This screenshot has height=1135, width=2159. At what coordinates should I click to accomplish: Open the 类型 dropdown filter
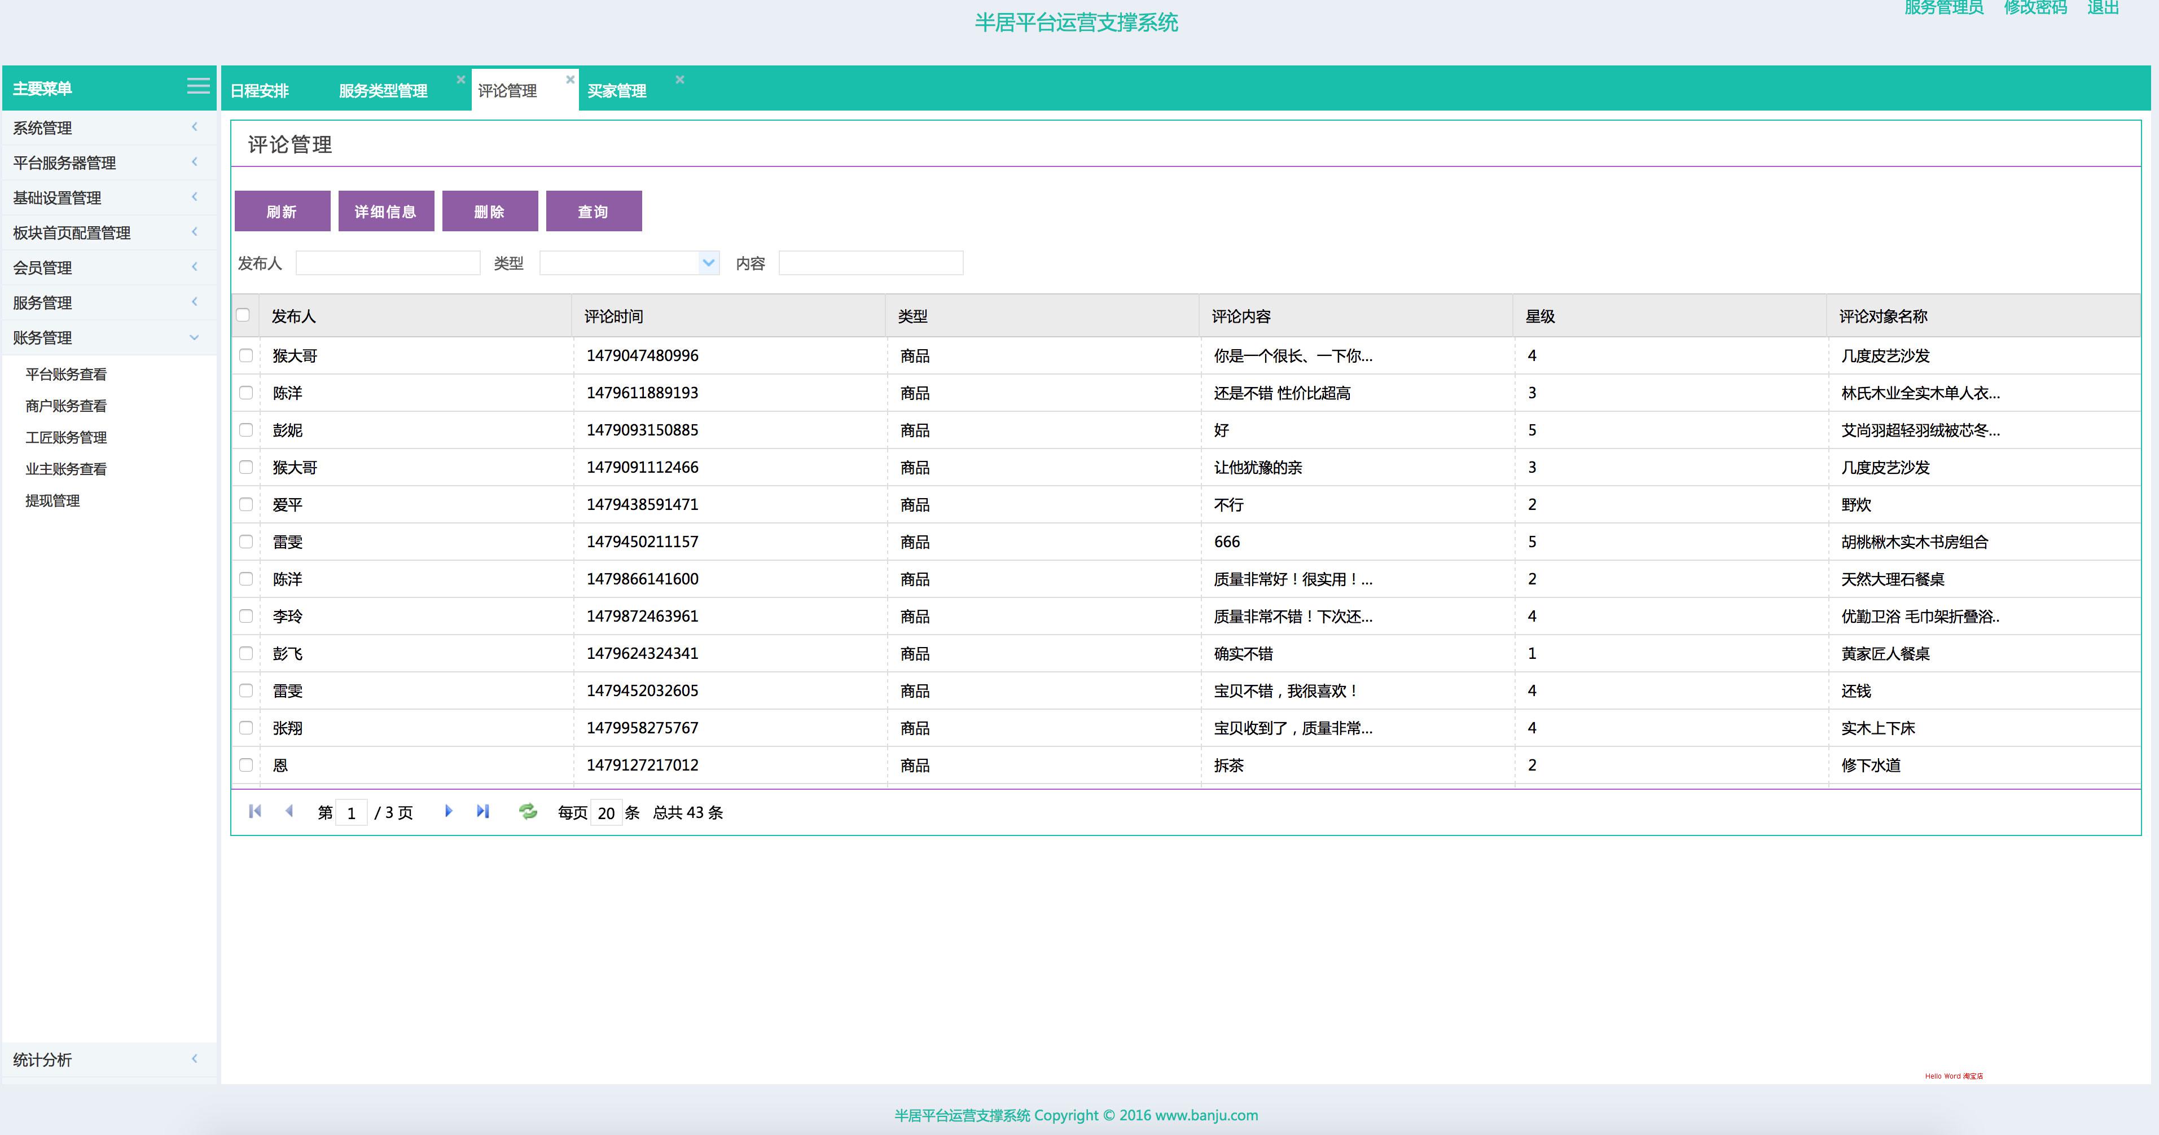[708, 263]
